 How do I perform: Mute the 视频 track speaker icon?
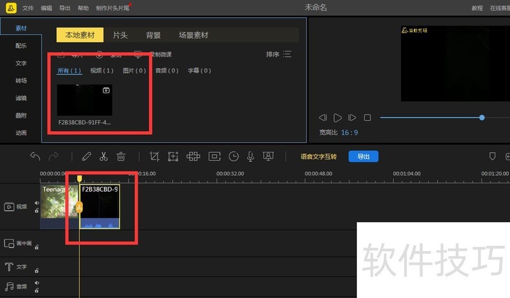pyautogui.click(x=36, y=203)
